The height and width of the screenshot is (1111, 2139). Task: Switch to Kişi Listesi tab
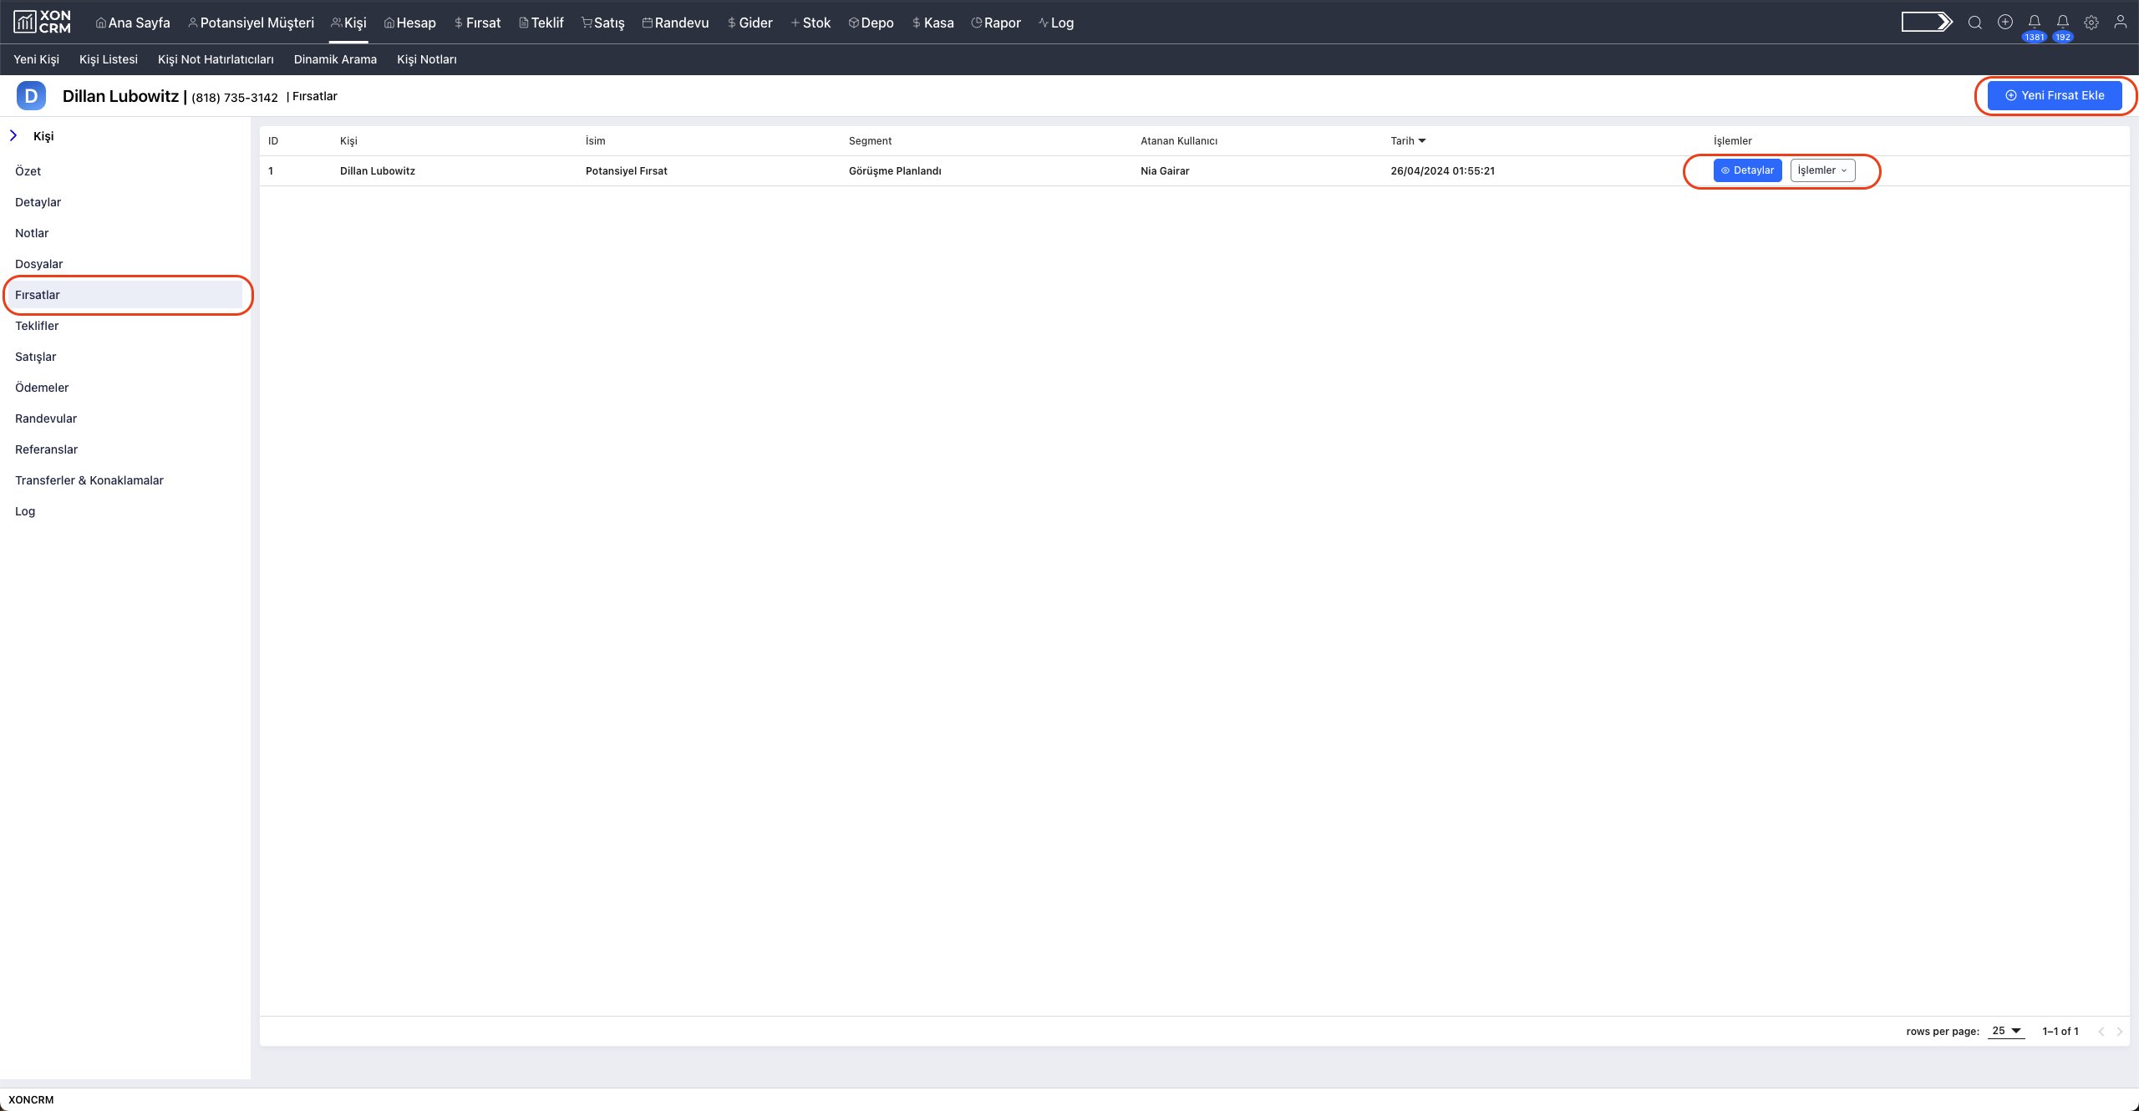[x=108, y=59]
